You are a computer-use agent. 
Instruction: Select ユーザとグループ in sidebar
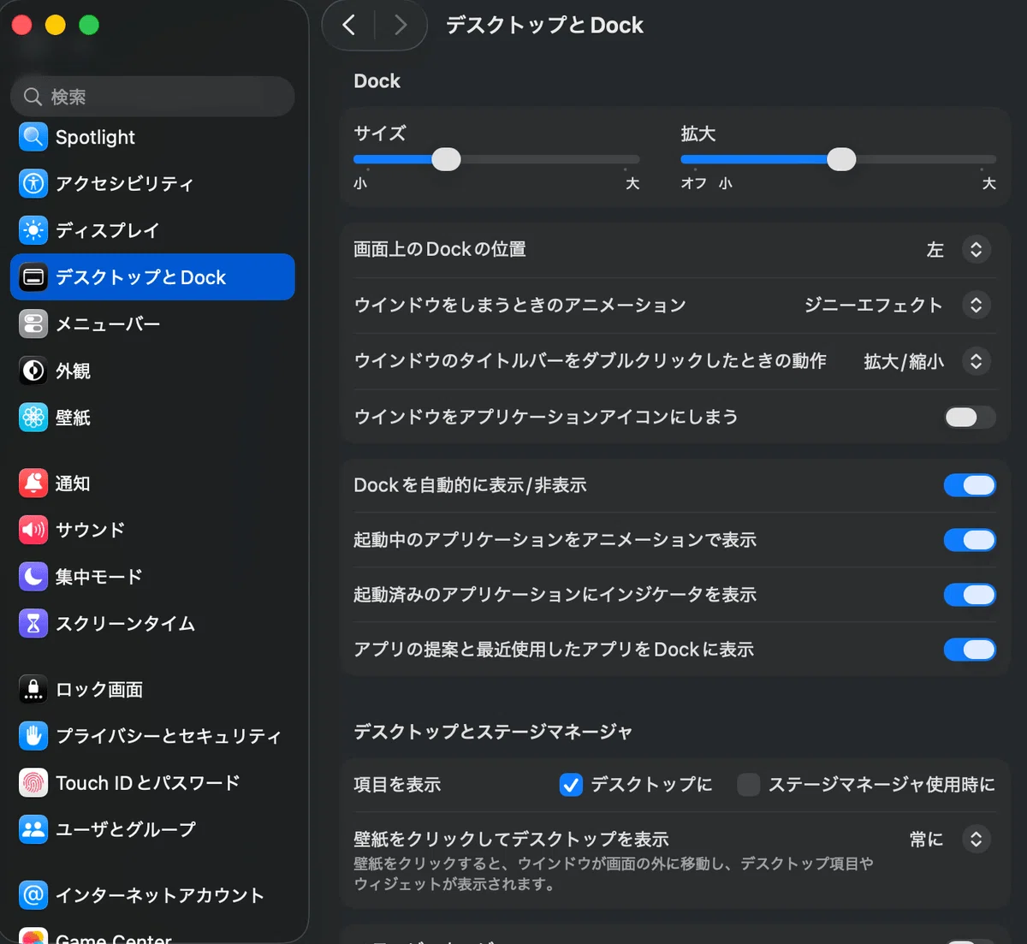pos(152,829)
